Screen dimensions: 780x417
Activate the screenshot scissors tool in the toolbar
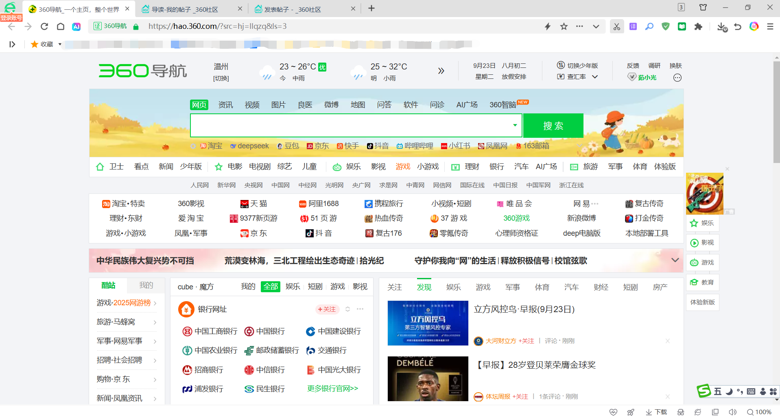coord(617,26)
